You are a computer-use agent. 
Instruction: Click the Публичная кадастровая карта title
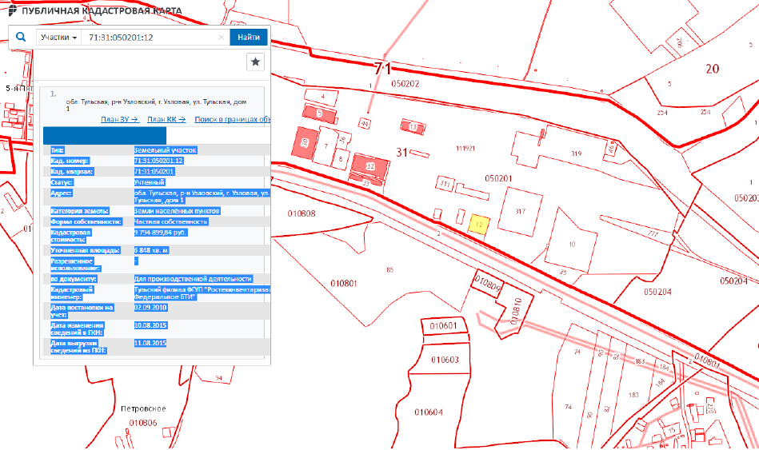(x=101, y=12)
